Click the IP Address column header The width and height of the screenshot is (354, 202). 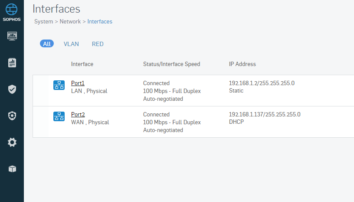242,64
